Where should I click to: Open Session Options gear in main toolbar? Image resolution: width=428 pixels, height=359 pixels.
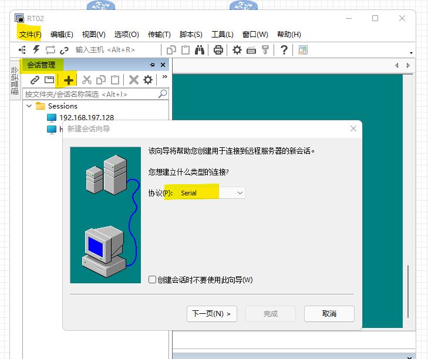pyautogui.click(x=237, y=50)
